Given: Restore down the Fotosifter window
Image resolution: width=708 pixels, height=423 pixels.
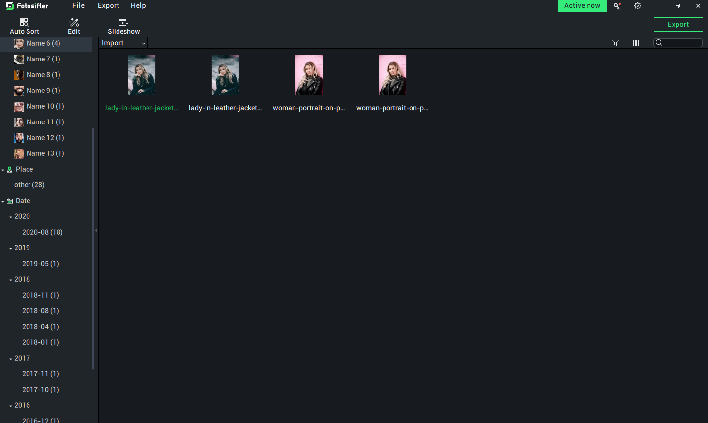Looking at the screenshot, I should [x=678, y=6].
